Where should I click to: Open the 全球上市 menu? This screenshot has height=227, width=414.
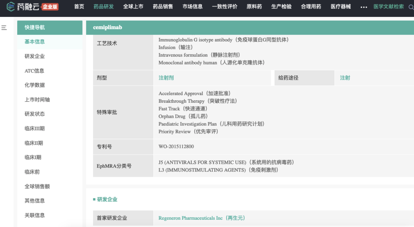click(133, 7)
